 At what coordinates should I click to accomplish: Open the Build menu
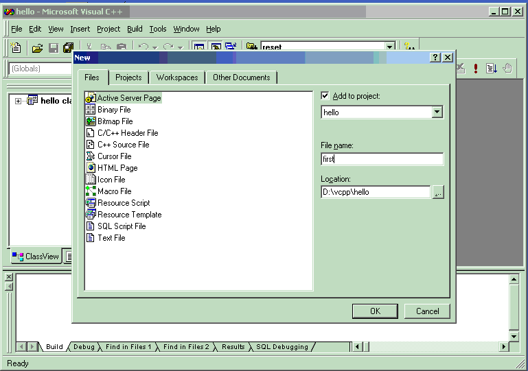pos(135,29)
